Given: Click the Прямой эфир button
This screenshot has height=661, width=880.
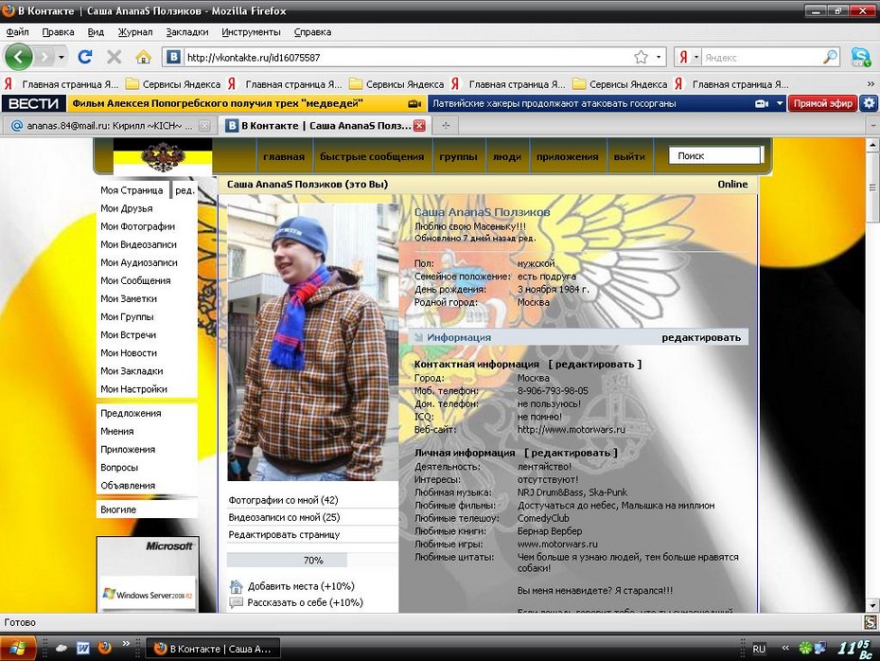Looking at the screenshot, I should 823,103.
